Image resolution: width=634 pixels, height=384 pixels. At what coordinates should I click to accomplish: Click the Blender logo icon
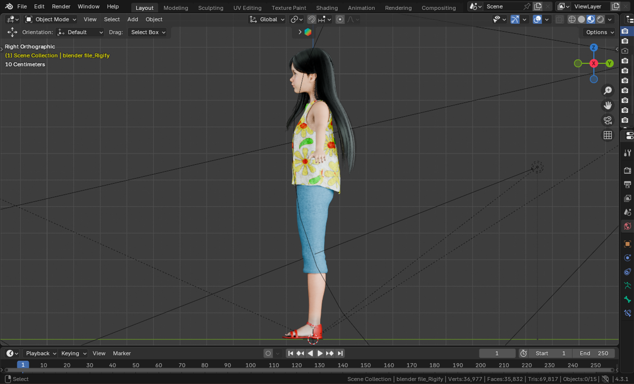tap(9, 6)
